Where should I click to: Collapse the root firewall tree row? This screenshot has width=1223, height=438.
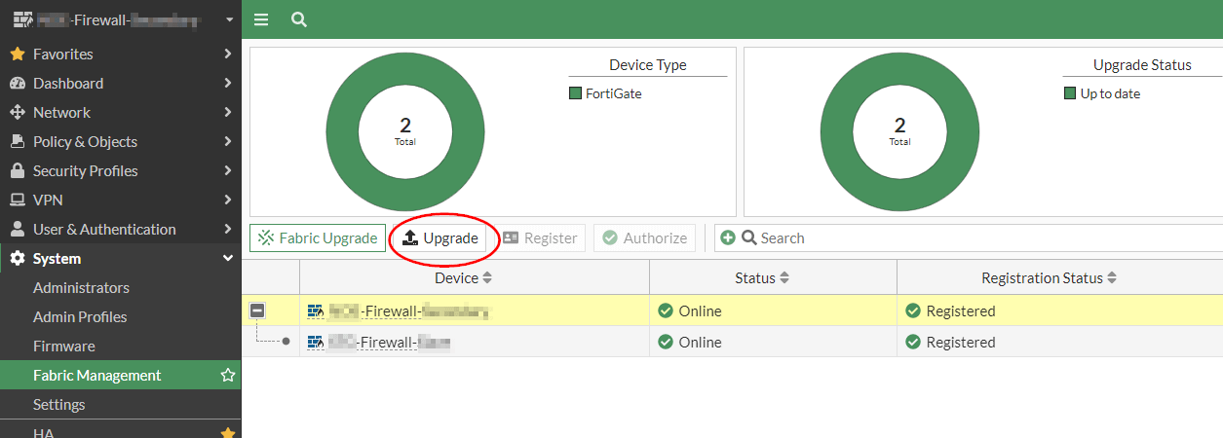click(x=257, y=310)
